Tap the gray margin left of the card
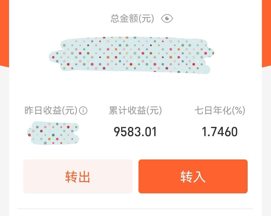 tap(5, 142)
